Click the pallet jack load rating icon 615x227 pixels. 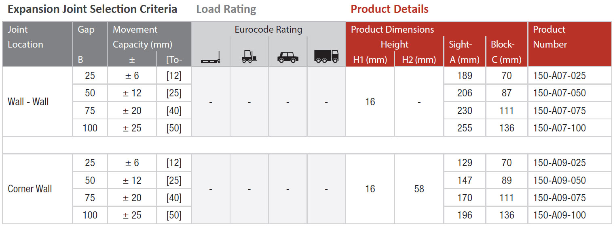point(210,58)
